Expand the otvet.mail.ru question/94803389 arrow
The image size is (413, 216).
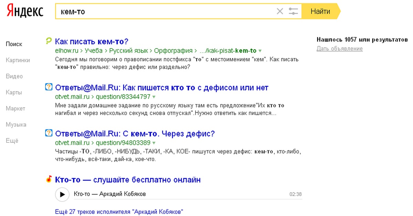[x=153, y=143]
